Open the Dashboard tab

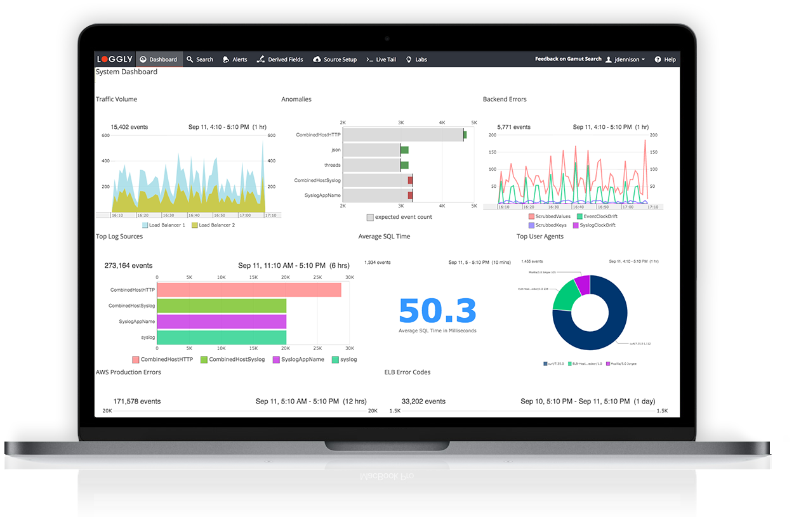click(x=159, y=59)
